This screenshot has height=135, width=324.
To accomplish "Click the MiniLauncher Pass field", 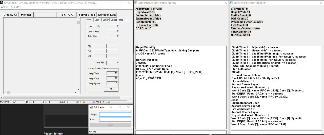I will tap(115, 120).
